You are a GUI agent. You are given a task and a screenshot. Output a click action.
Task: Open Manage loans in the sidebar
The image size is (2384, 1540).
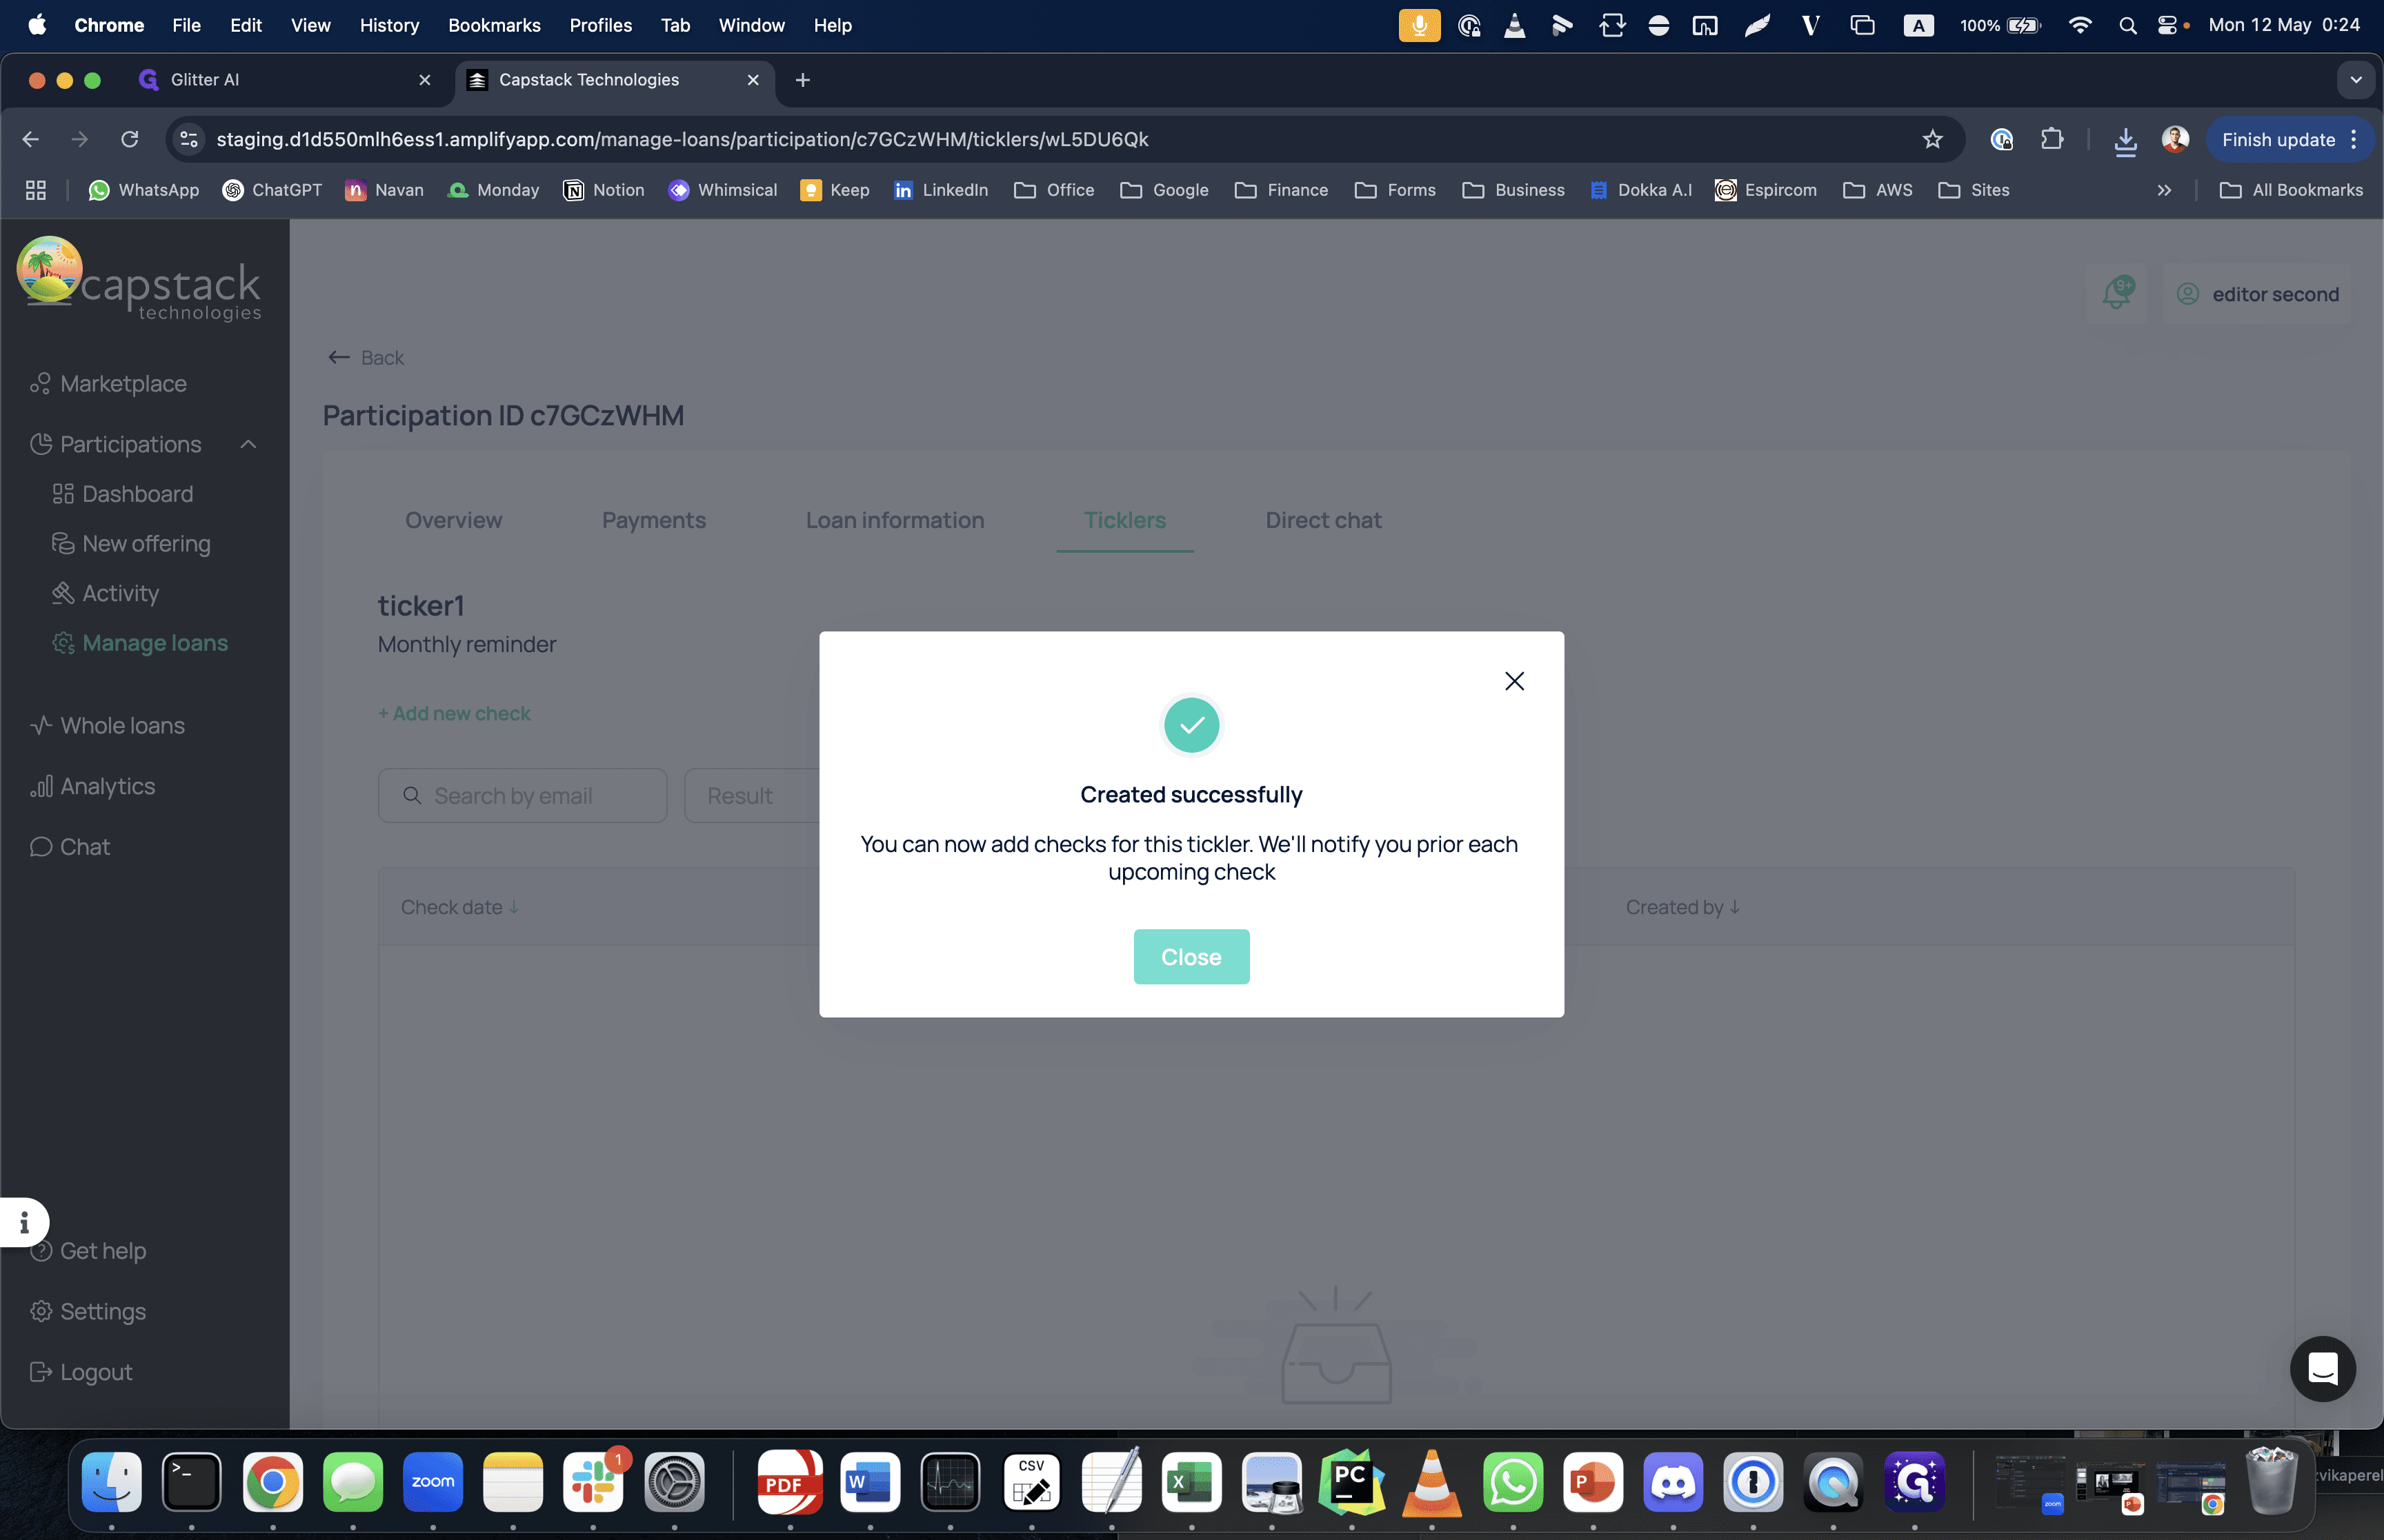[x=141, y=643]
